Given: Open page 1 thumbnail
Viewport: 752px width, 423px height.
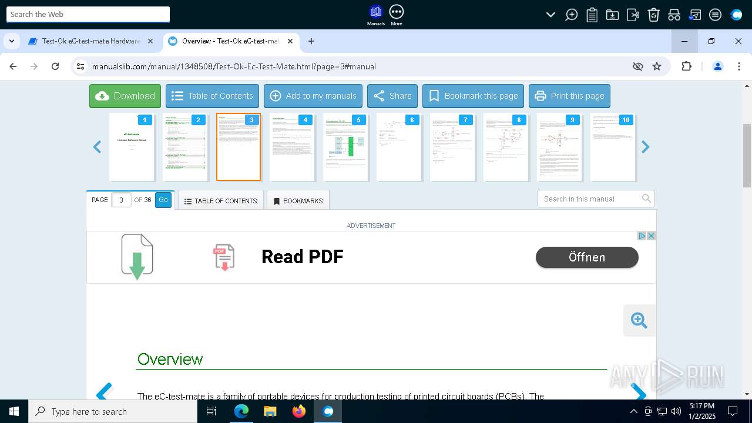Looking at the screenshot, I should pos(132,147).
